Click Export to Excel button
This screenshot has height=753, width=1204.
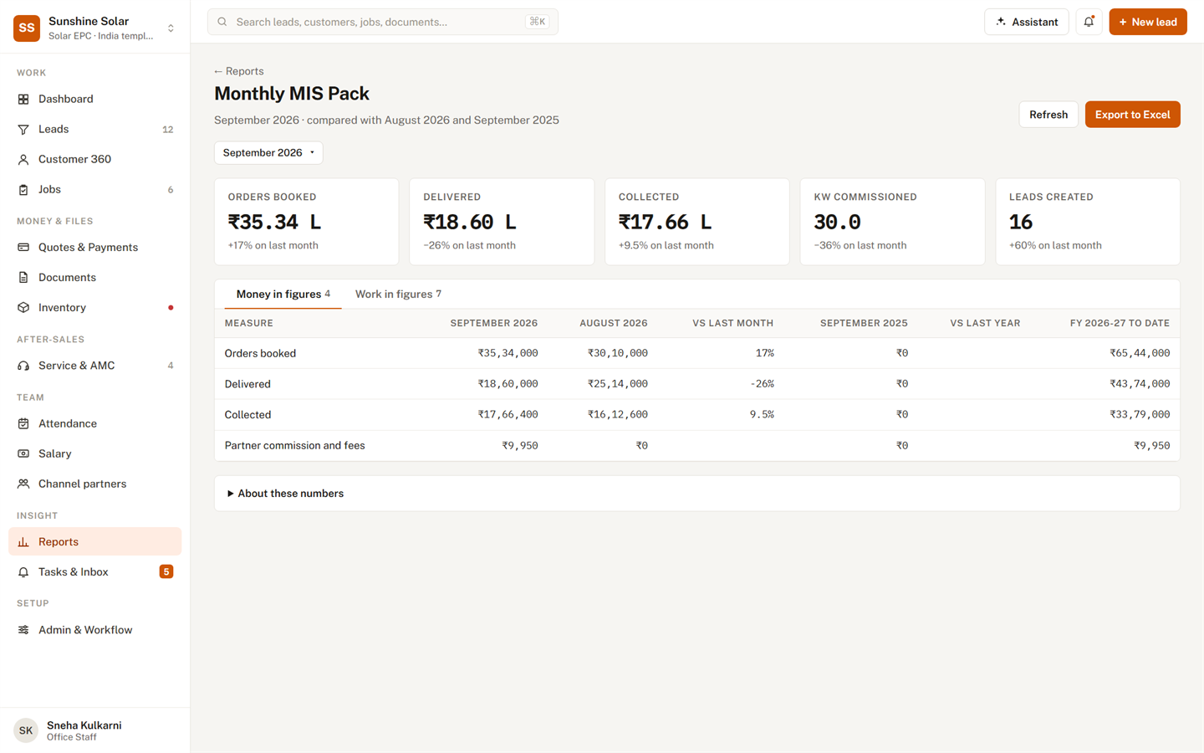tap(1132, 115)
